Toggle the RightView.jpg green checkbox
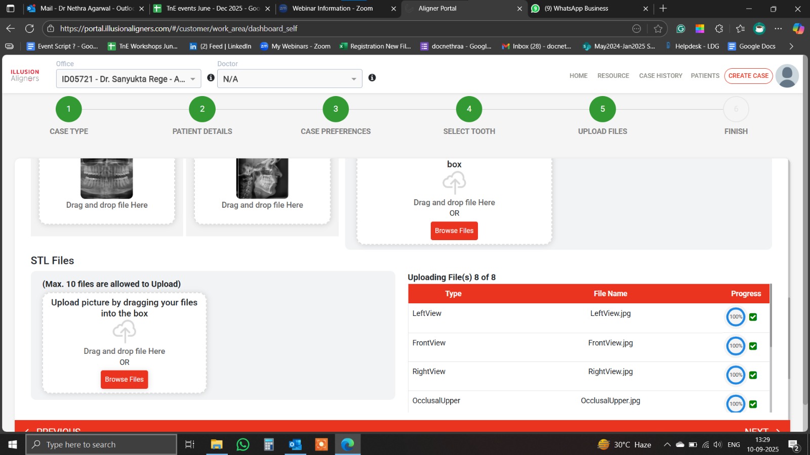This screenshot has width=810, height=455. point(753,375)
